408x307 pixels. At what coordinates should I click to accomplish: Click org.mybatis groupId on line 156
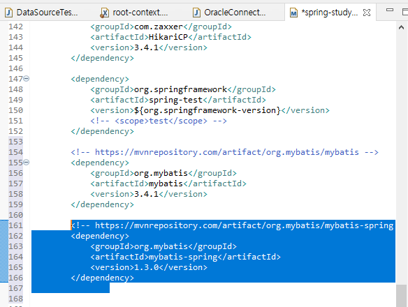(161, 173)
